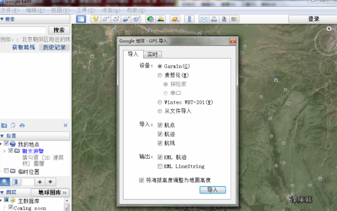Click the 搜索 search button
This screenshot has width=337, height=211.
(59, 30)
